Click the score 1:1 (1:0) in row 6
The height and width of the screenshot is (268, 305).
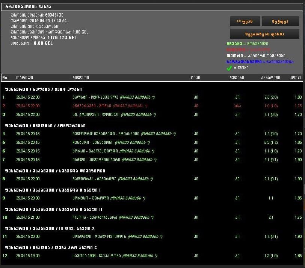(x=271, y=151)
